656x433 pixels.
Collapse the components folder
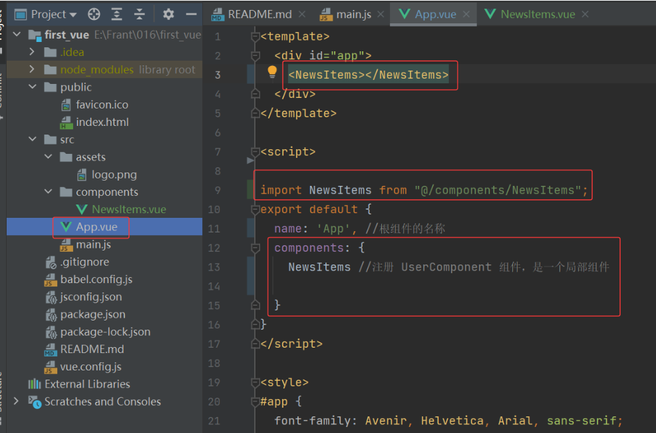pos(48,192)
